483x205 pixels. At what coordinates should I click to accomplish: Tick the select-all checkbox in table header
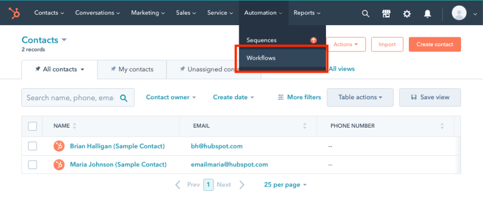(32, 126)
